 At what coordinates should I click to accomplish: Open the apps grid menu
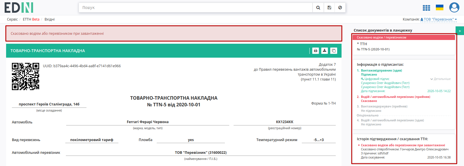(426, 8)
